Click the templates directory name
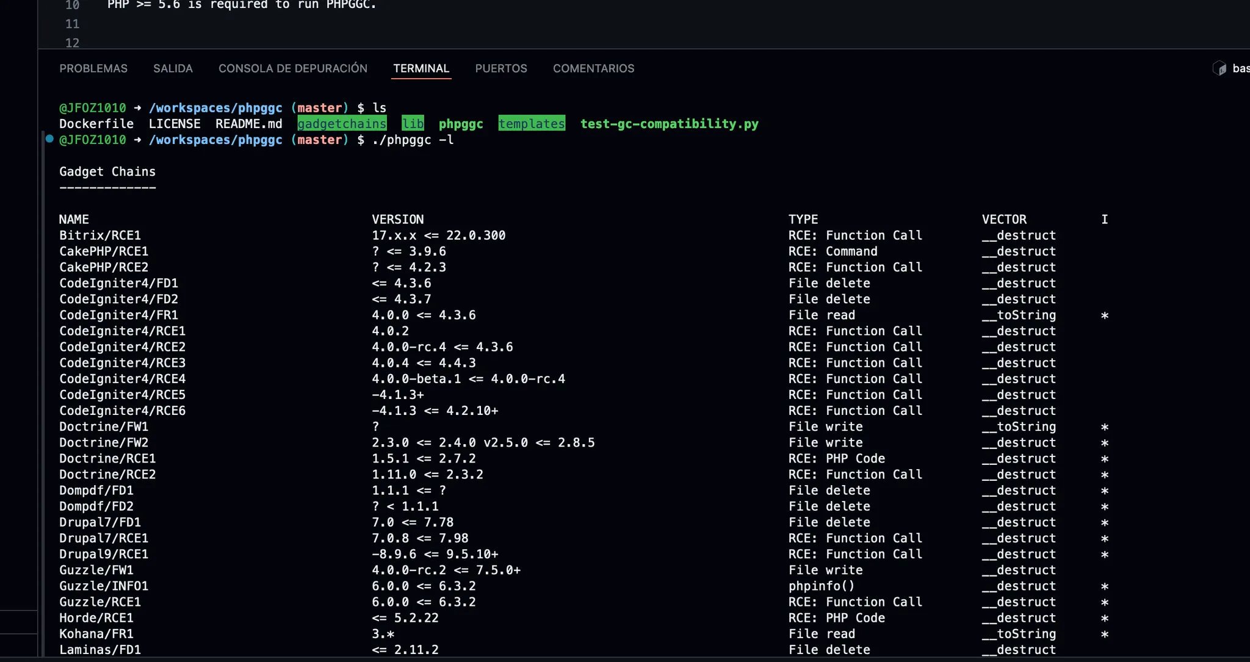Viewport: 1250px width, 662px height. click(531, 124)
